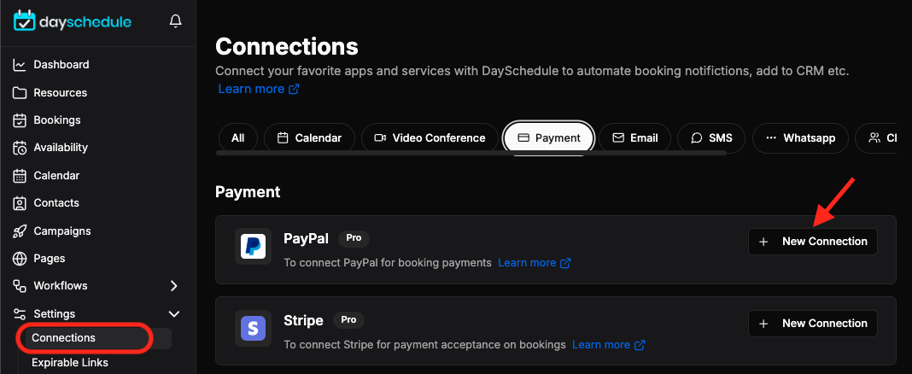Viewport: 912px width, 374px height.
Task: Open Stripe's Learn more link
Action: click(x=608, y=345)
